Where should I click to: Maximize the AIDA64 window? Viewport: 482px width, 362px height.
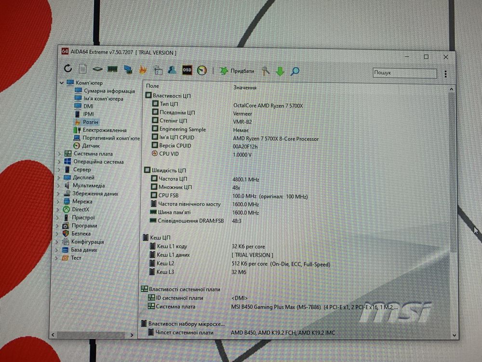426,56
